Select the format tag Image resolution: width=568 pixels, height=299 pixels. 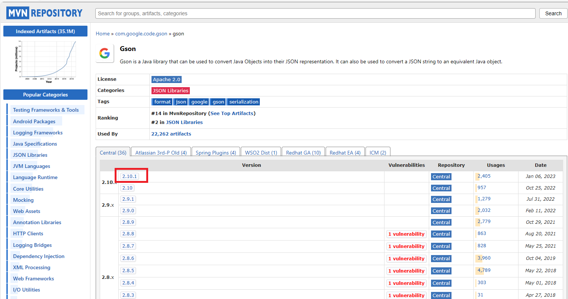point(162,102)
